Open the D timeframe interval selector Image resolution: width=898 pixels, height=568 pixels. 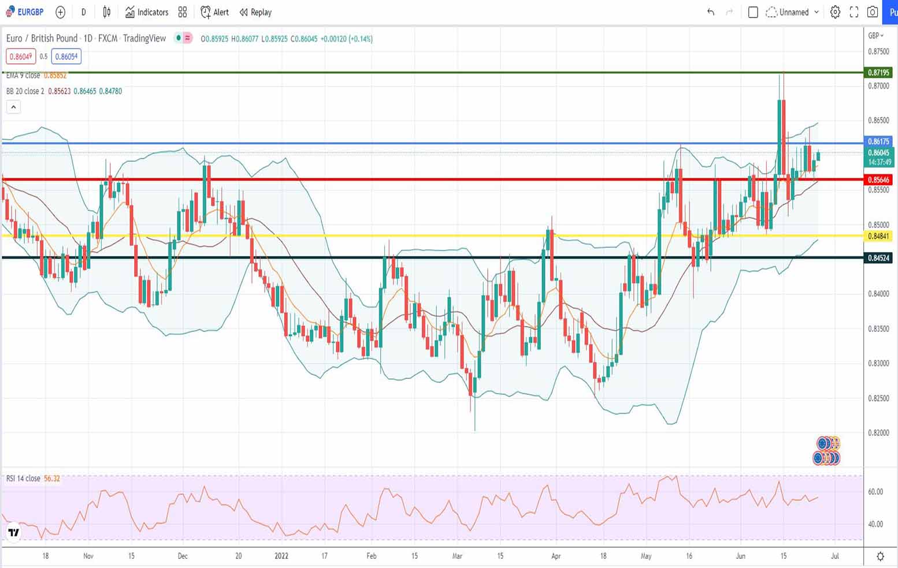[x=83, y=12]
